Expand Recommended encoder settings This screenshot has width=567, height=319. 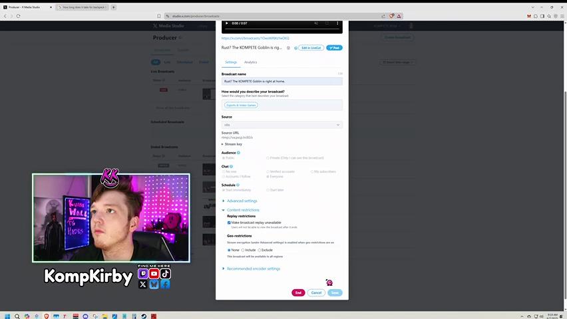(x=252, y=268)
